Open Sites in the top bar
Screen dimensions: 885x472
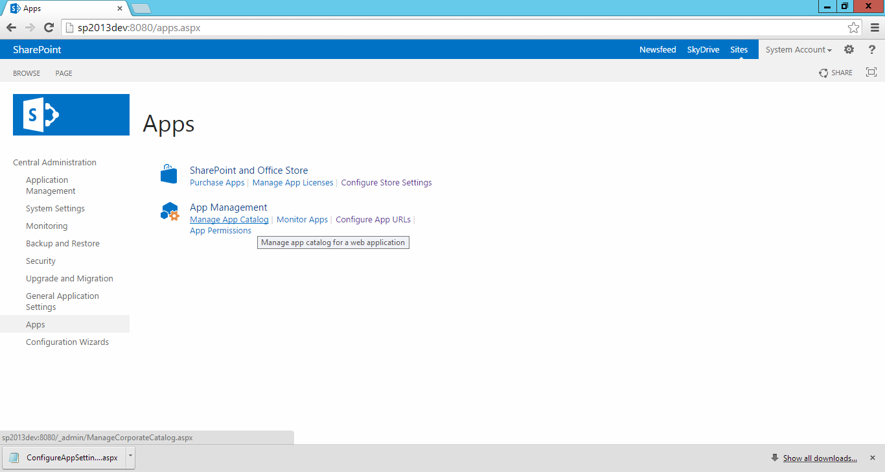(x=739, y=49)
